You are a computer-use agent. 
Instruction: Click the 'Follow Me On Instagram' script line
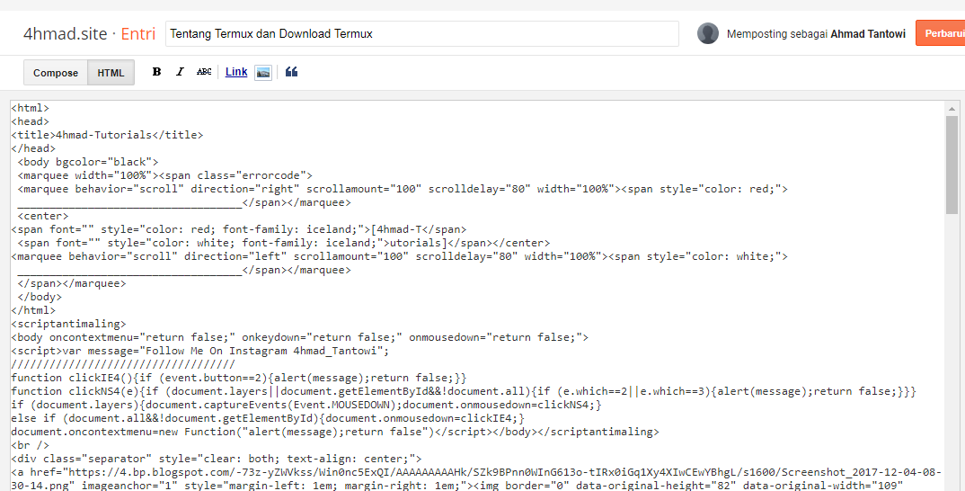(200, 351)
